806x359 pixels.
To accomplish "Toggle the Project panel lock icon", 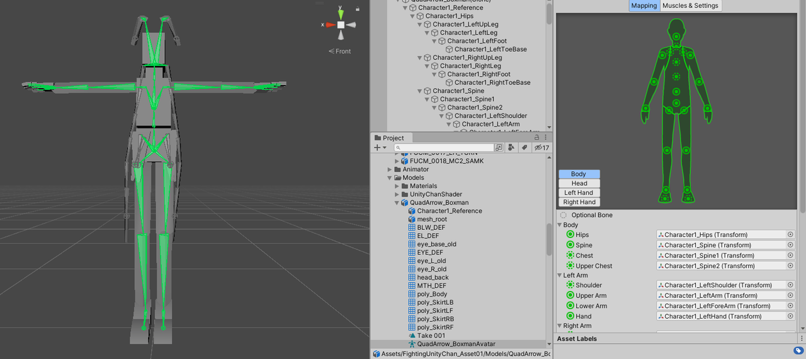I will [537, 137].
